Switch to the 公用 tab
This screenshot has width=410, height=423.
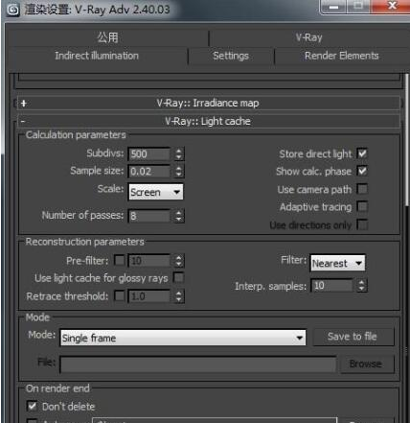[x=107, y=37]
